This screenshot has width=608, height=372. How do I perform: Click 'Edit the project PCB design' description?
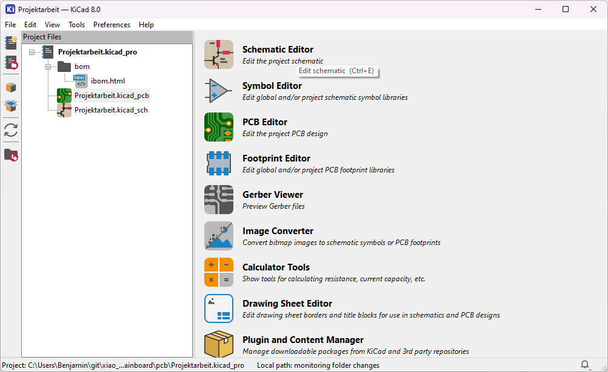285,134
